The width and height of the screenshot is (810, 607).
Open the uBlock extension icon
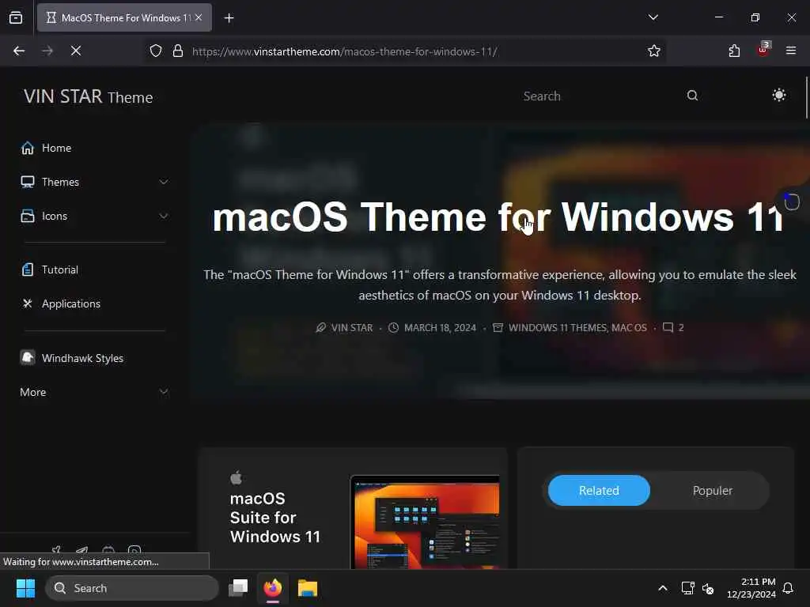[x=763, y=50]
